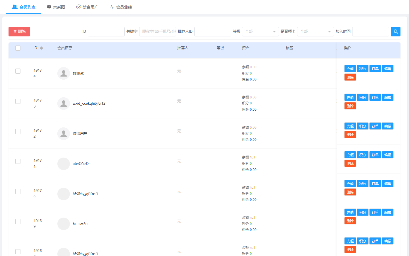
Task: Click 编辑 in row ID 19169
Action: coord(388,212)
